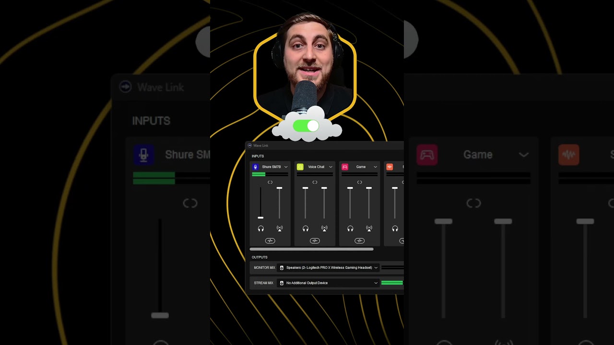Image resolution: width=614 pixels, height=345 pixels.
Task: Adjust orange waveform channel monitor slider
Action: [395, 188]
